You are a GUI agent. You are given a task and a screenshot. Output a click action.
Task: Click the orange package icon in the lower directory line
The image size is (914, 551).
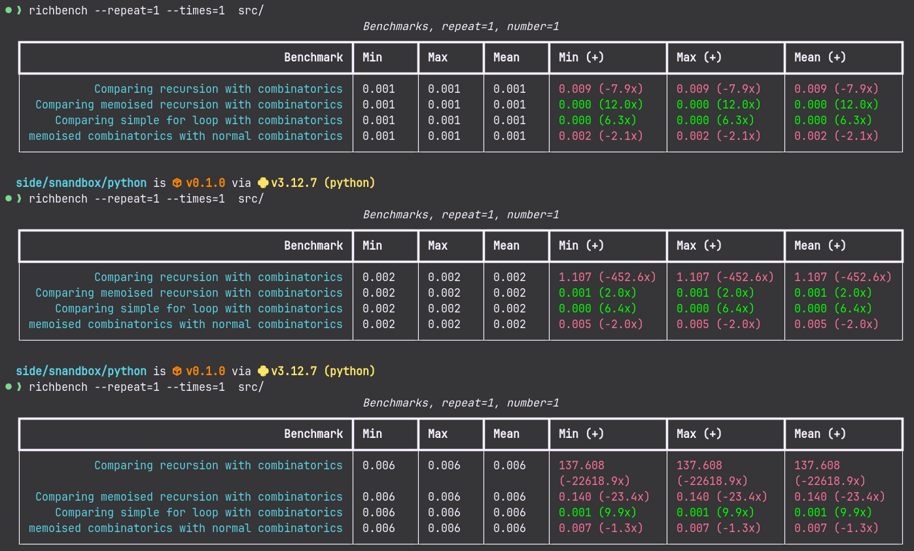tap(177, 371)
